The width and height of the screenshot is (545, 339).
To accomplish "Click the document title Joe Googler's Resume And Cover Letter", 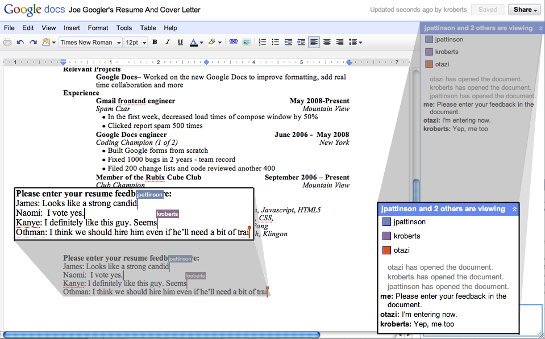I will pos(134,10).
